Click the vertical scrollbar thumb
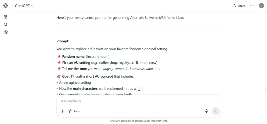Image resolution: width=267 pixels, height=124 pixels. (x=265, y=90)
